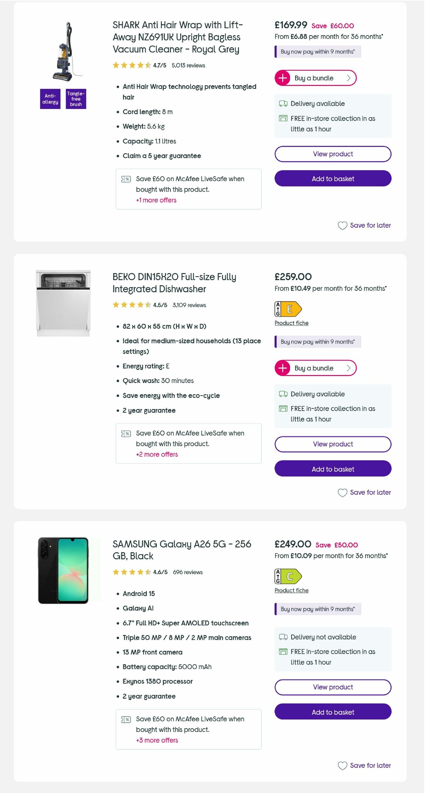
Task: Open the pink plus icon on Shark's Buy a bundle
Action: coord(282,78)
